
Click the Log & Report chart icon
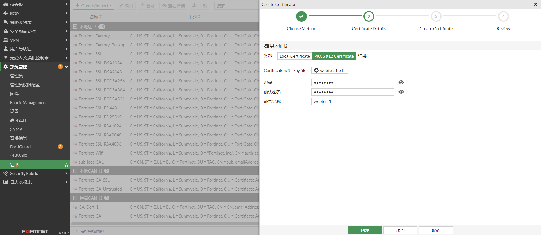point(5,182)
